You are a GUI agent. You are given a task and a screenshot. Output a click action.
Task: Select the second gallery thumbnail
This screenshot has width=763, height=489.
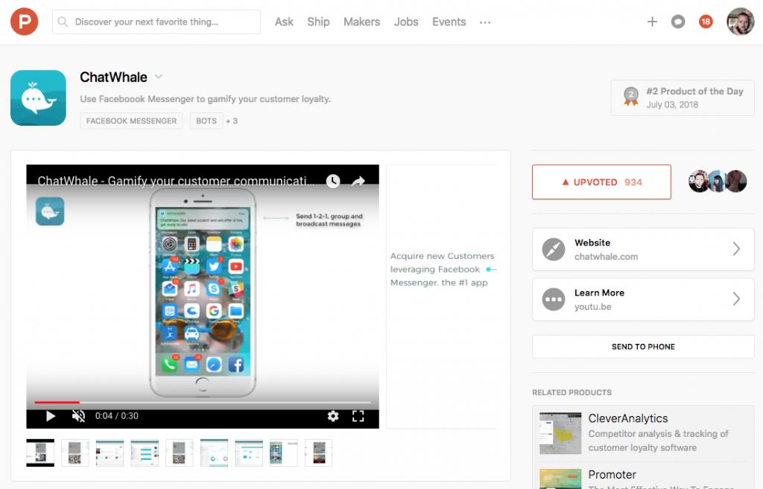pyautogui.click(x=75, y=453)
